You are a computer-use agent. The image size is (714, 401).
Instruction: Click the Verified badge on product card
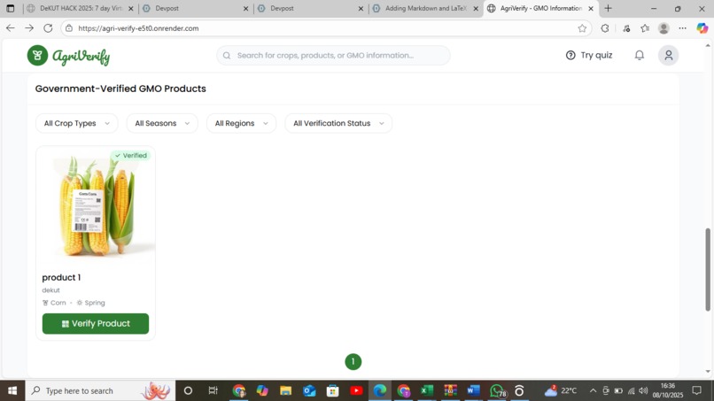click(131, 155)
